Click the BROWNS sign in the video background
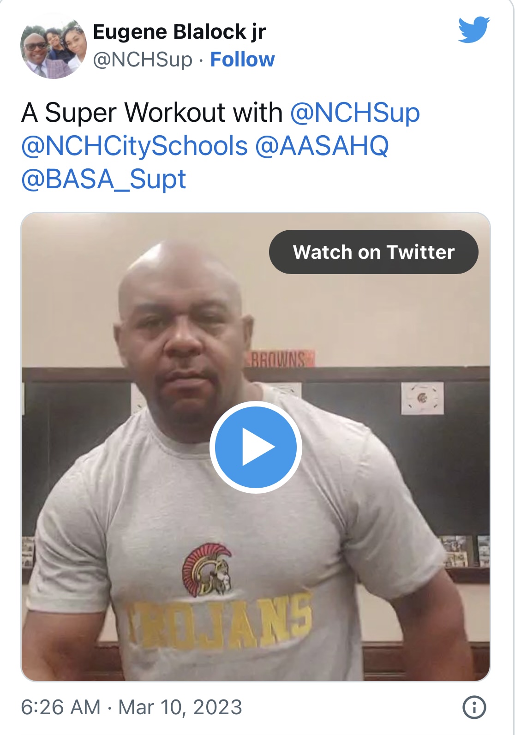 point(281,359)
